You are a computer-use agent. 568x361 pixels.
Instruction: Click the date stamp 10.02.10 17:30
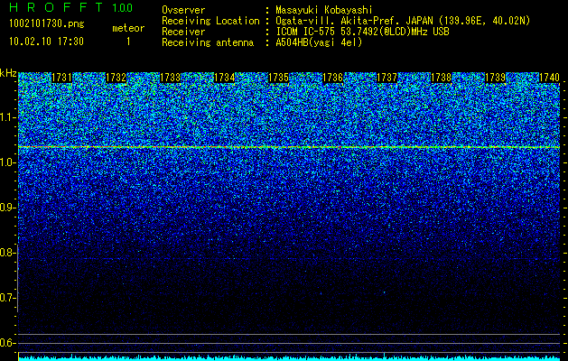pos(46,42)
